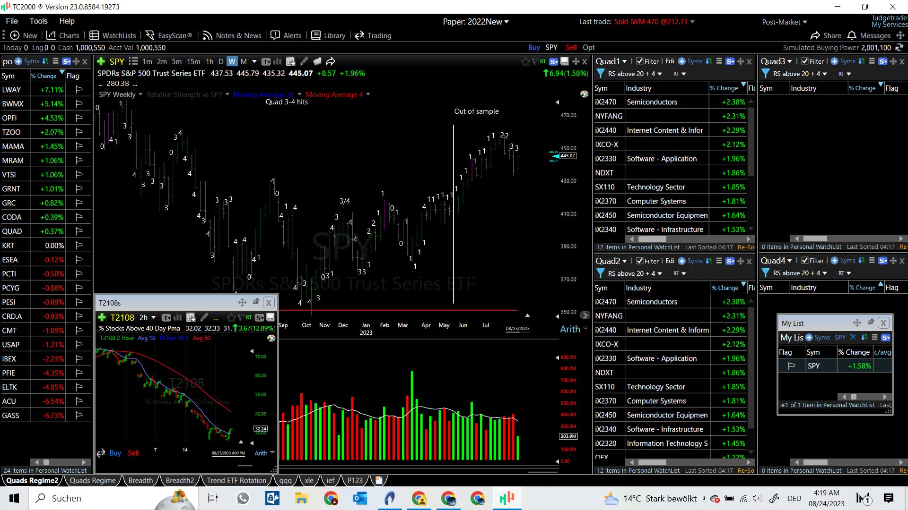
Task: Flag the LWAY row in watchlist
Action: coord(79,89)
